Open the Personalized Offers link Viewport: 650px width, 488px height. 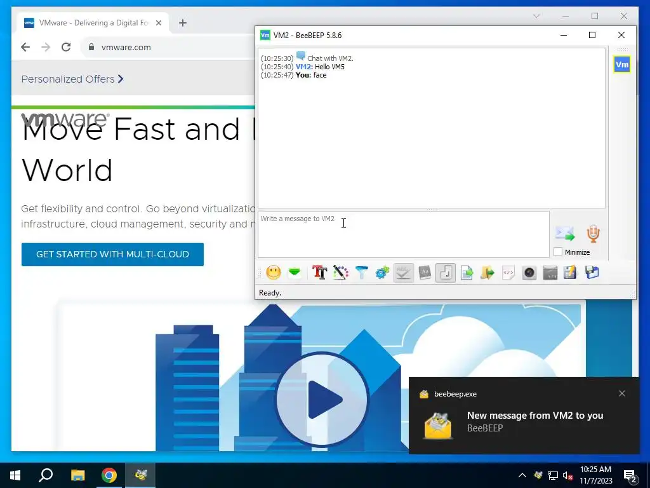point(72,79)
